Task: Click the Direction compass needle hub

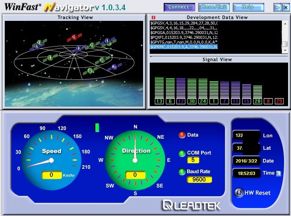Action: [x=135, y=160]
